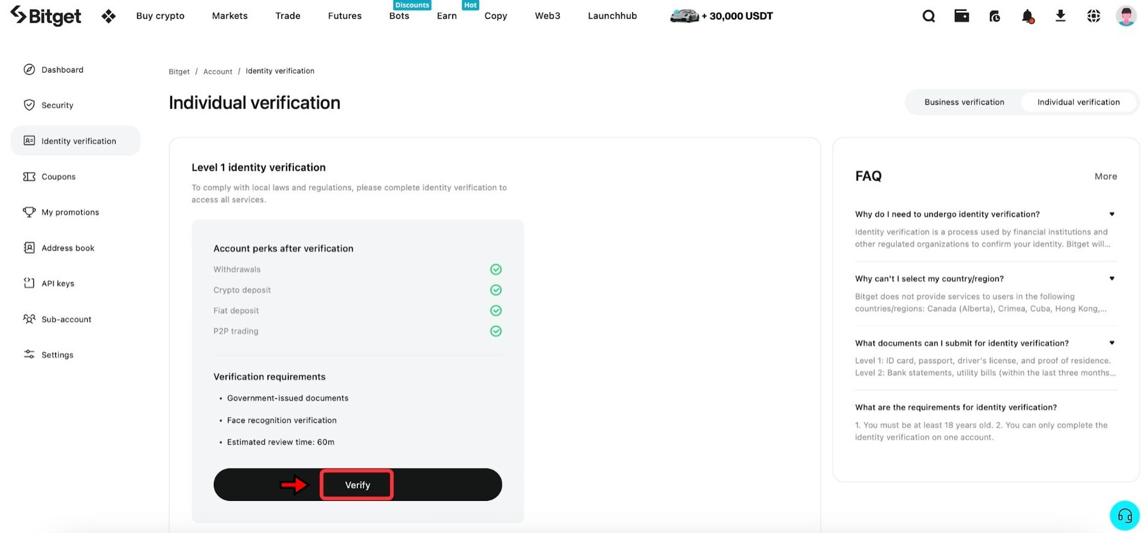This screenshot has height=533, width=1147.
Task: Open the Futures menu
Action: pos(345,16)
